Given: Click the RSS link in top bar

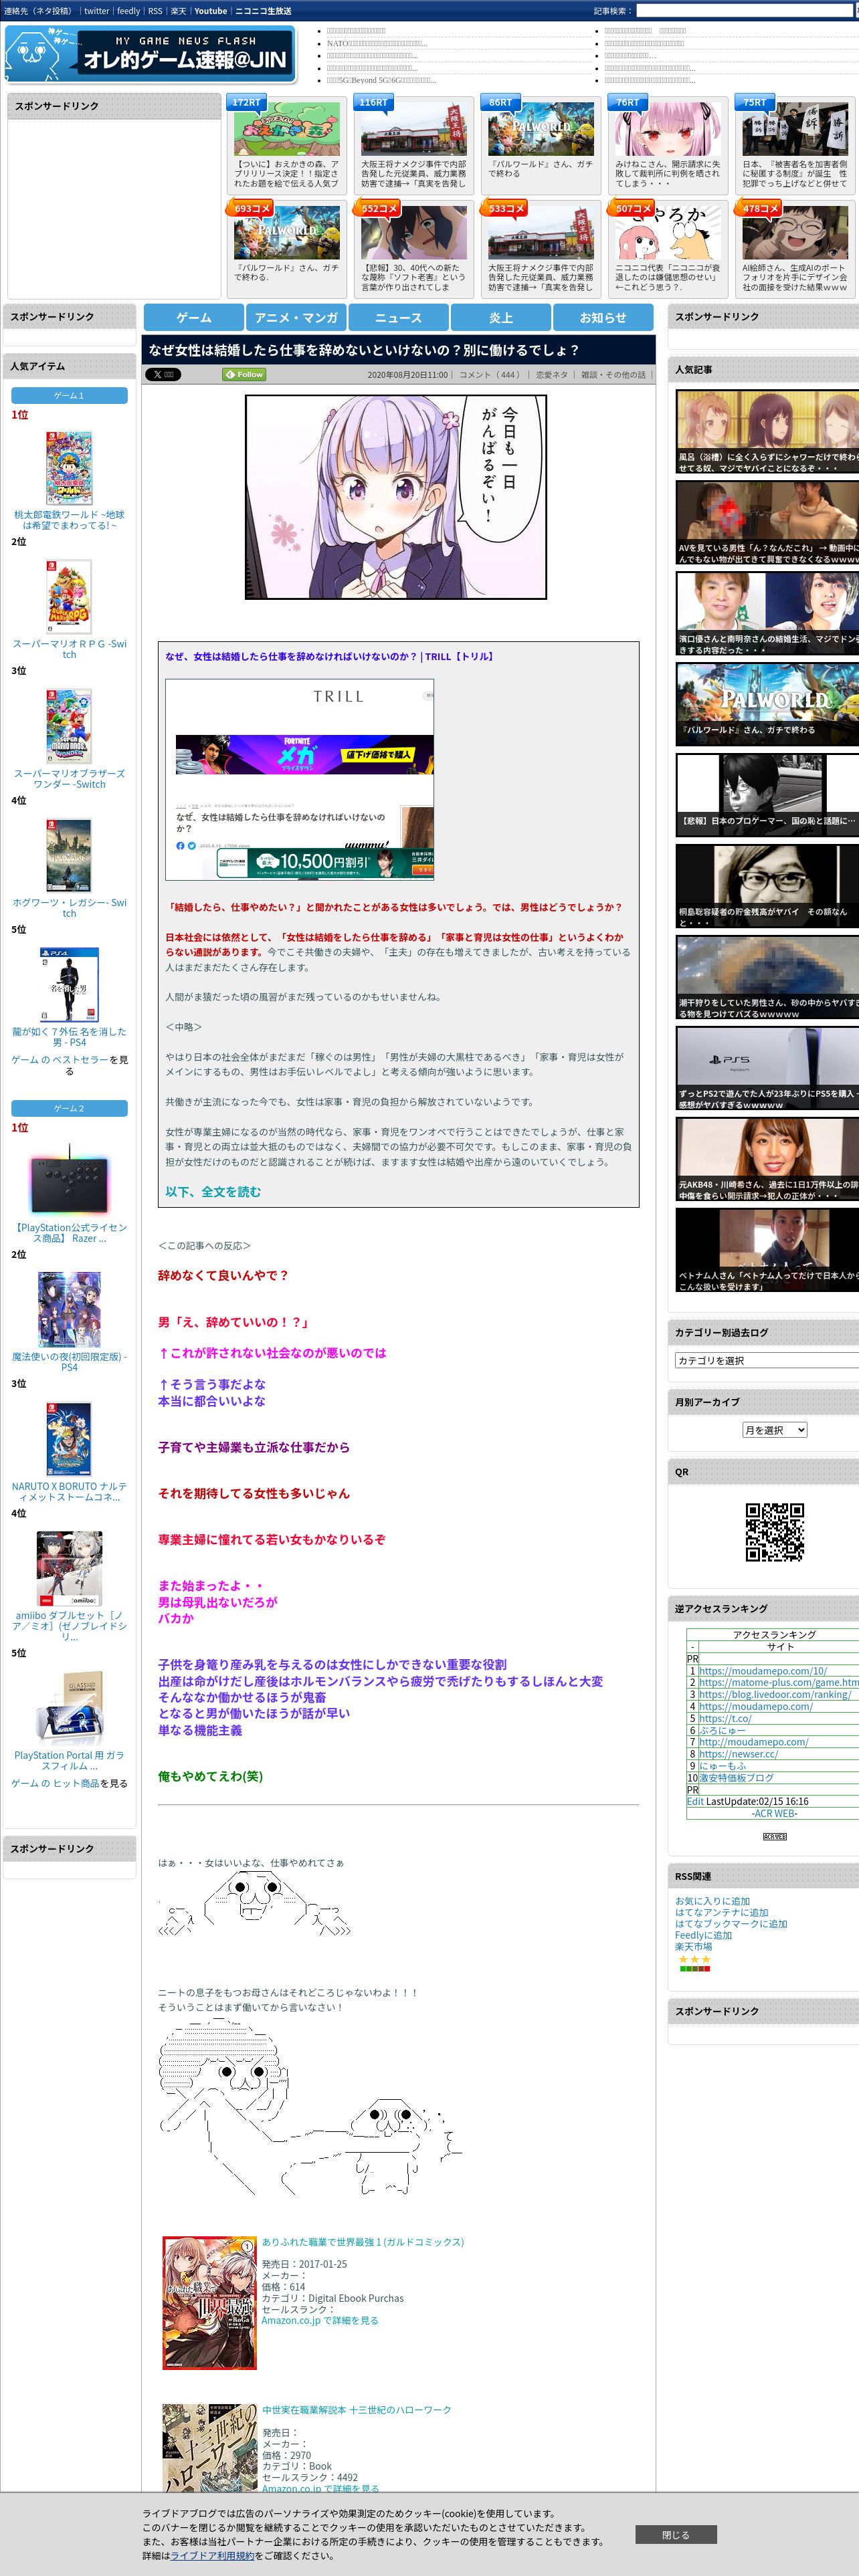Looking at the screenshot, I should coord(155,11).
